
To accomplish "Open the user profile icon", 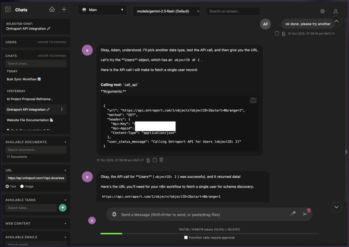I will [x=335, y=11].
